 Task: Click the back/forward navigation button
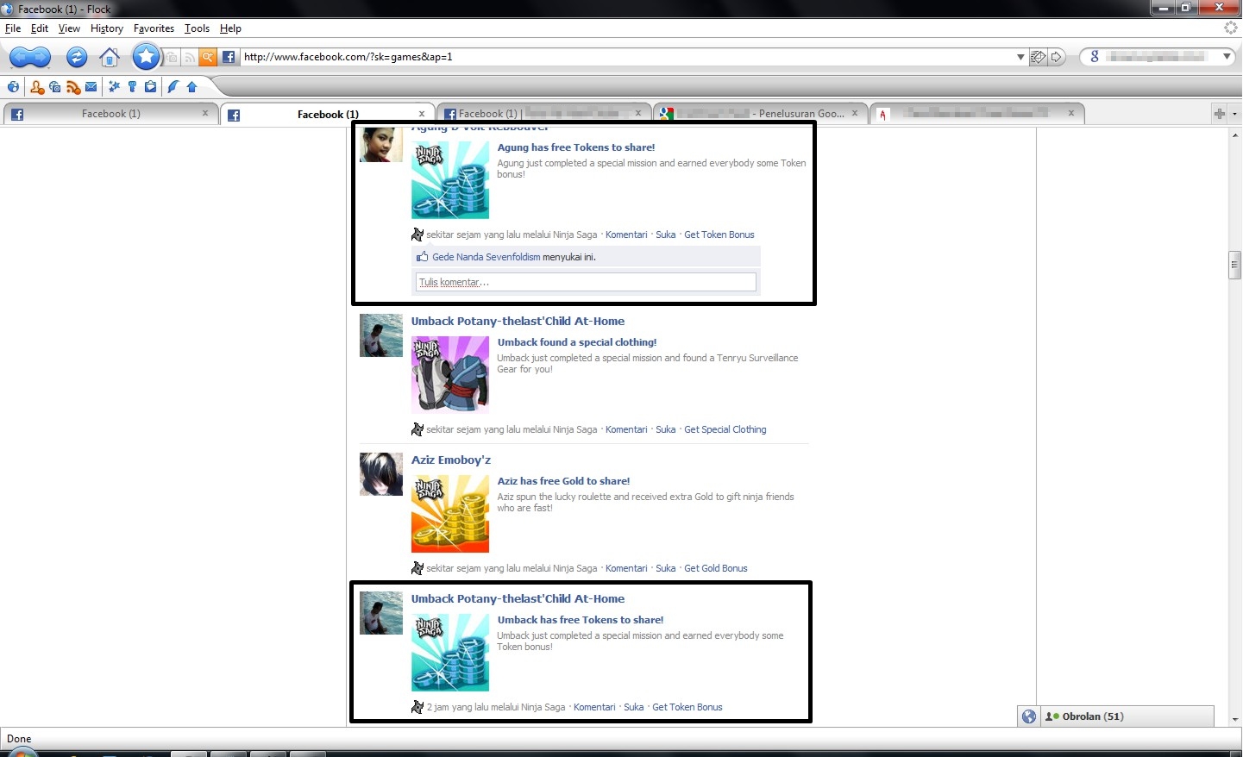(x=30, y=58)
